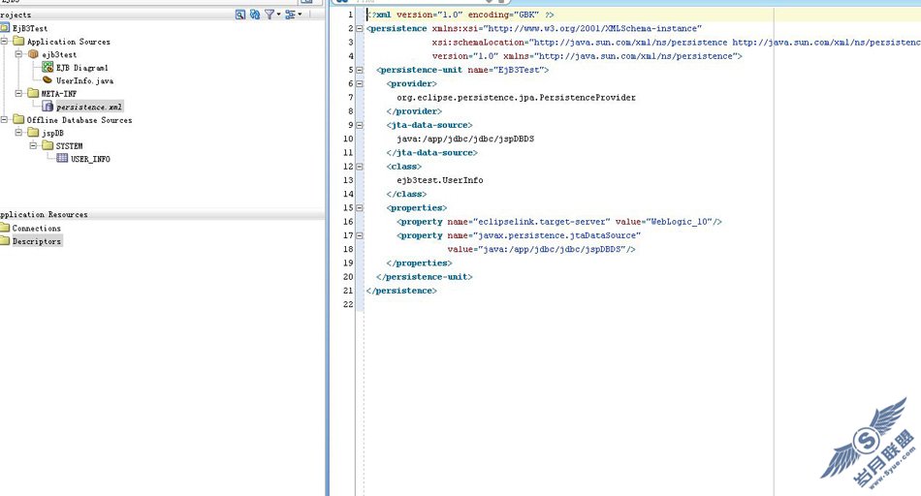Viewport: 921px width, 496px height.
Task: Select the 'META-INF' tree label
Action: point(59,94)
